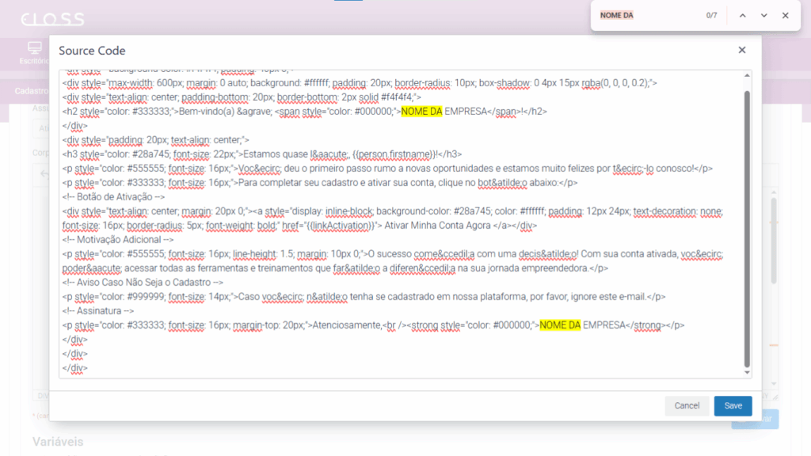
Task: Click scrollbar up arrow in code editor
Action: click(x=746, y=75)
